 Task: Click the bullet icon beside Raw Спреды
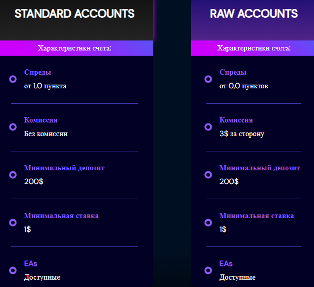(x=208, y=79)
